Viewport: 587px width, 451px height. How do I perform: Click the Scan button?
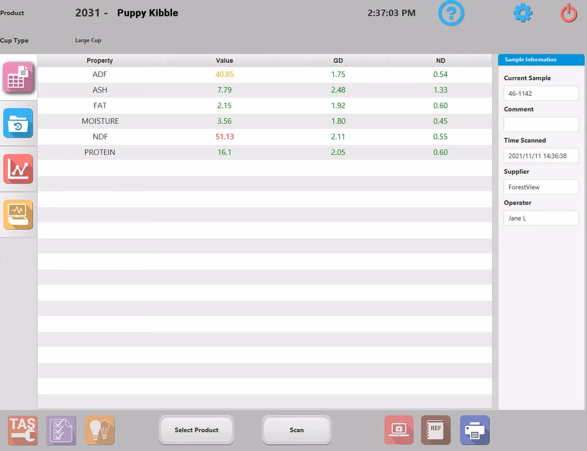click(x=297, y=430)
